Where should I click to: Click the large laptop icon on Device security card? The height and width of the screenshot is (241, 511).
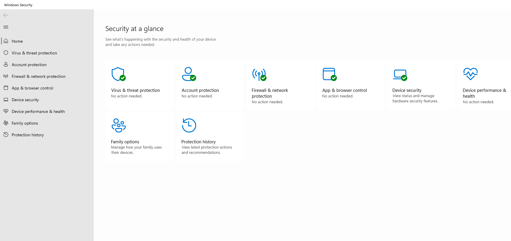click(x=400, y=75)
